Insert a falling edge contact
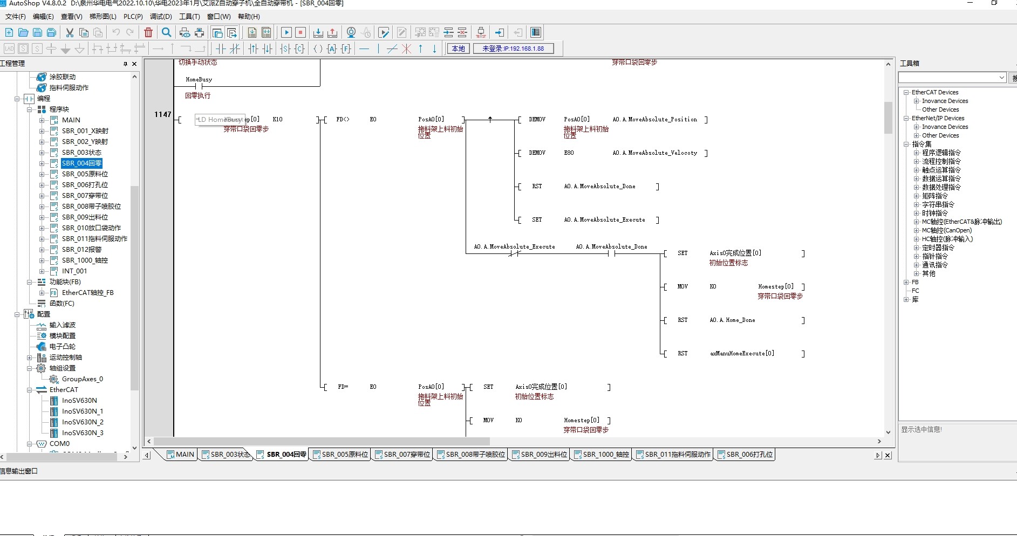 (267, 49)
